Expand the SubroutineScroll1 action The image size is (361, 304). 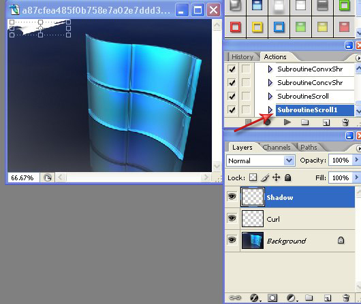(270, 109)
